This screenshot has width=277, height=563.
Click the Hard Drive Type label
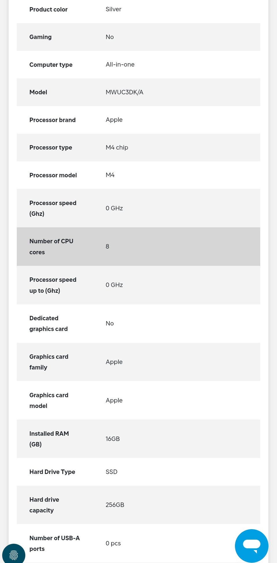click(x=52, y=472)
